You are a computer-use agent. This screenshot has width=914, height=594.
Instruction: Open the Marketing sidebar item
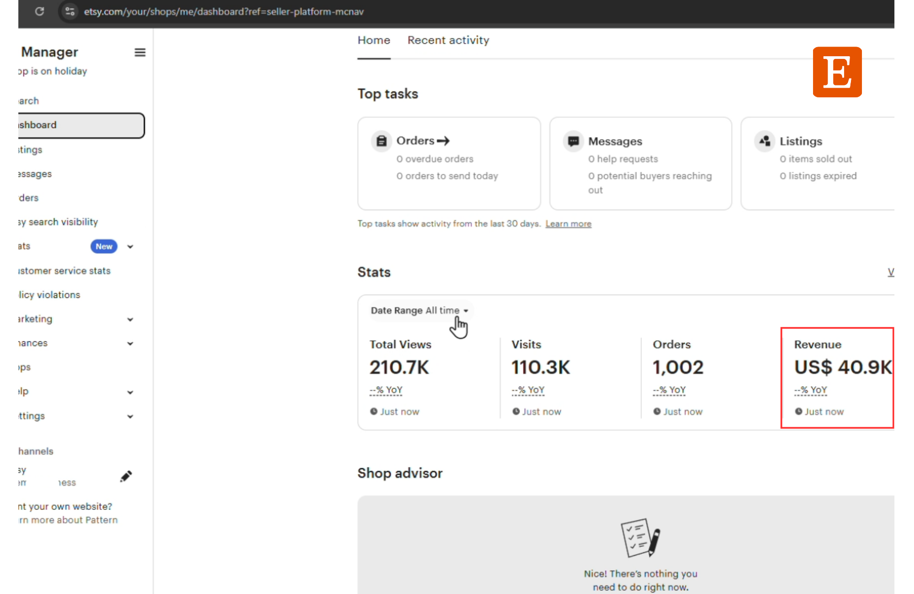click(35, 319)
